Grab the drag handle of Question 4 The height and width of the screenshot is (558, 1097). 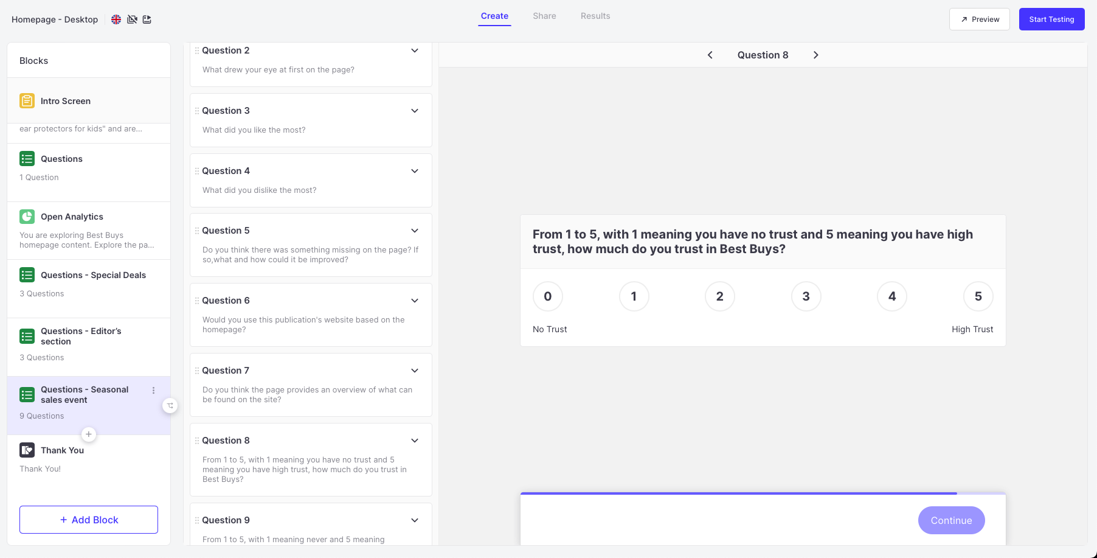197,171
